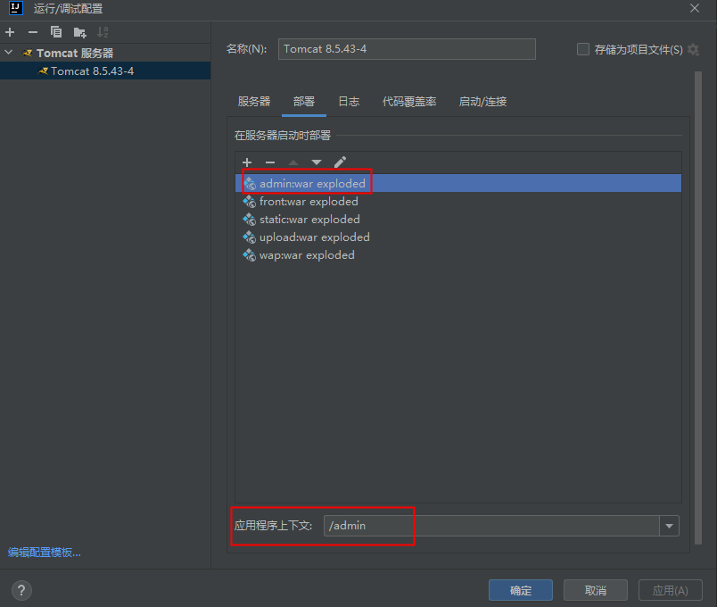The height and width of the screenshot is (607, 717).
Task: Move the selected artifact down
Action: 317,162
